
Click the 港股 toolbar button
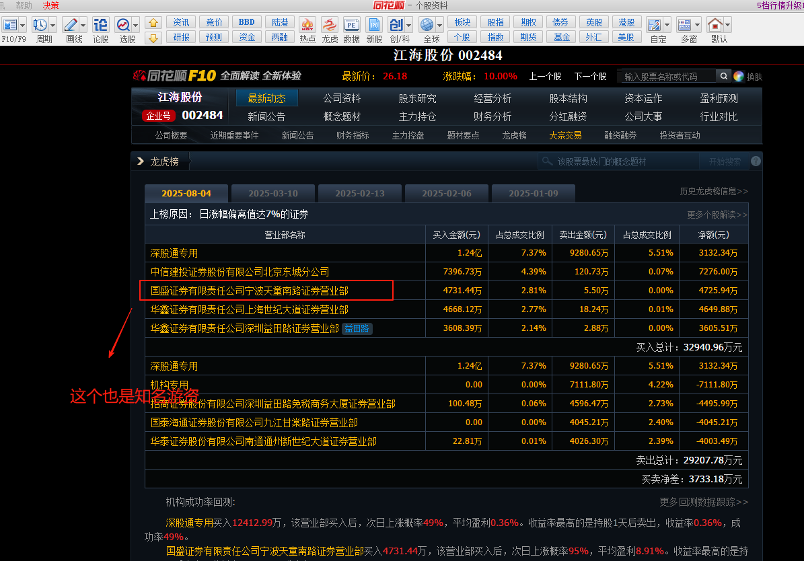coord(626,23)
